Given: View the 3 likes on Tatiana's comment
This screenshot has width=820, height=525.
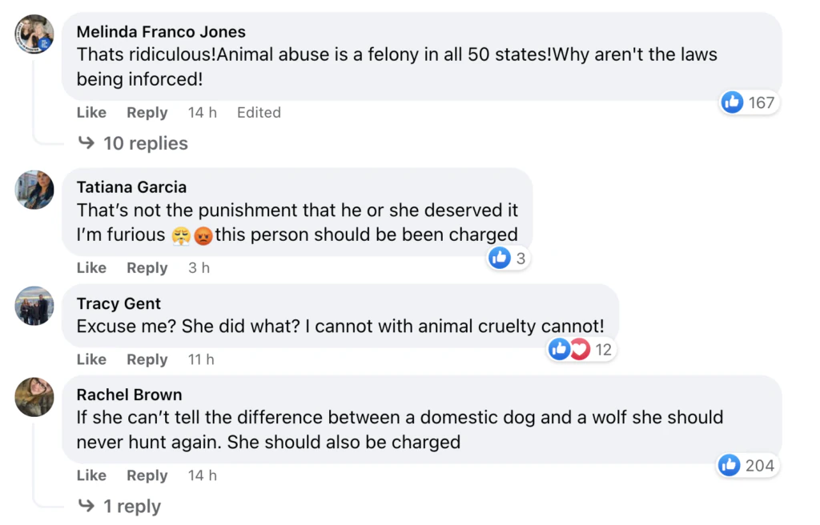Looking at the screenshot, I should click(x=508, y=258).
